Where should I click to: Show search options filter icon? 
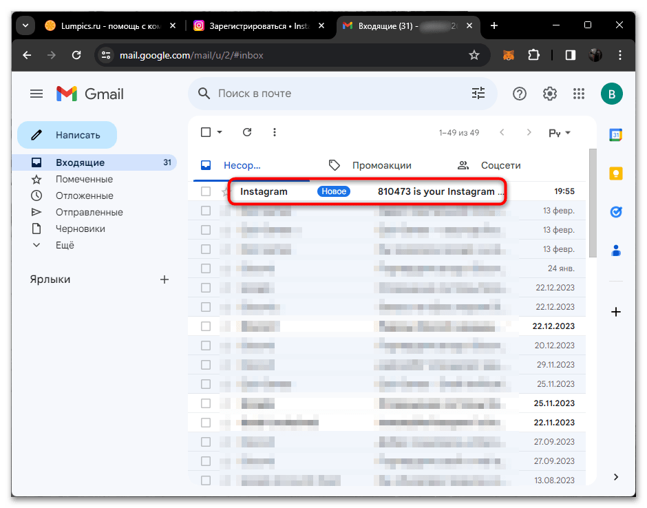pyautogui.click(x=478, y=94)
